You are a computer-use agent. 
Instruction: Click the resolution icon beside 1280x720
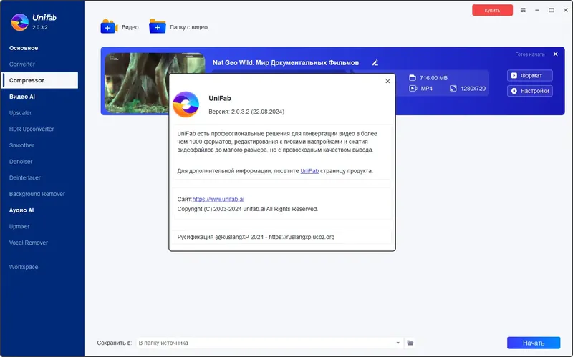coord(453,88)
